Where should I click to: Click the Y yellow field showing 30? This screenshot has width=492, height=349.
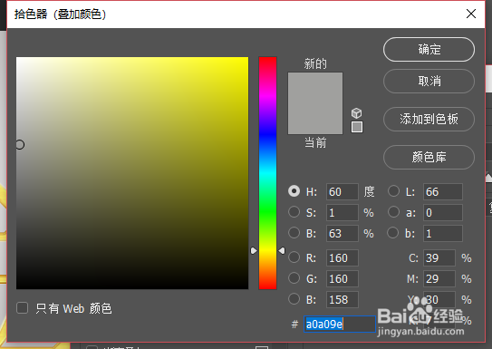pyautogui.click(x=439, y=299)
